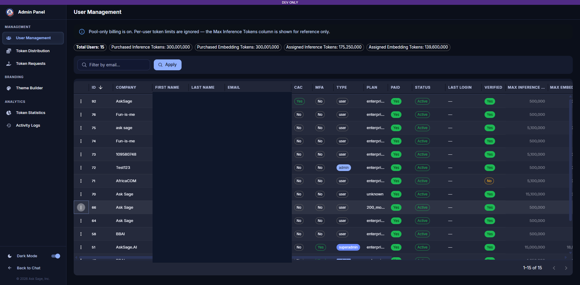Click the Token Requests hand icon
This screenshot has width=580, height=285.
(9, 64)
